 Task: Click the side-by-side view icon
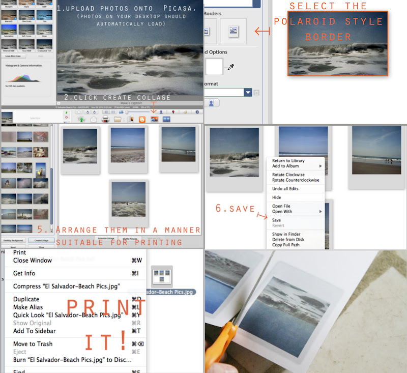point(113,112)
